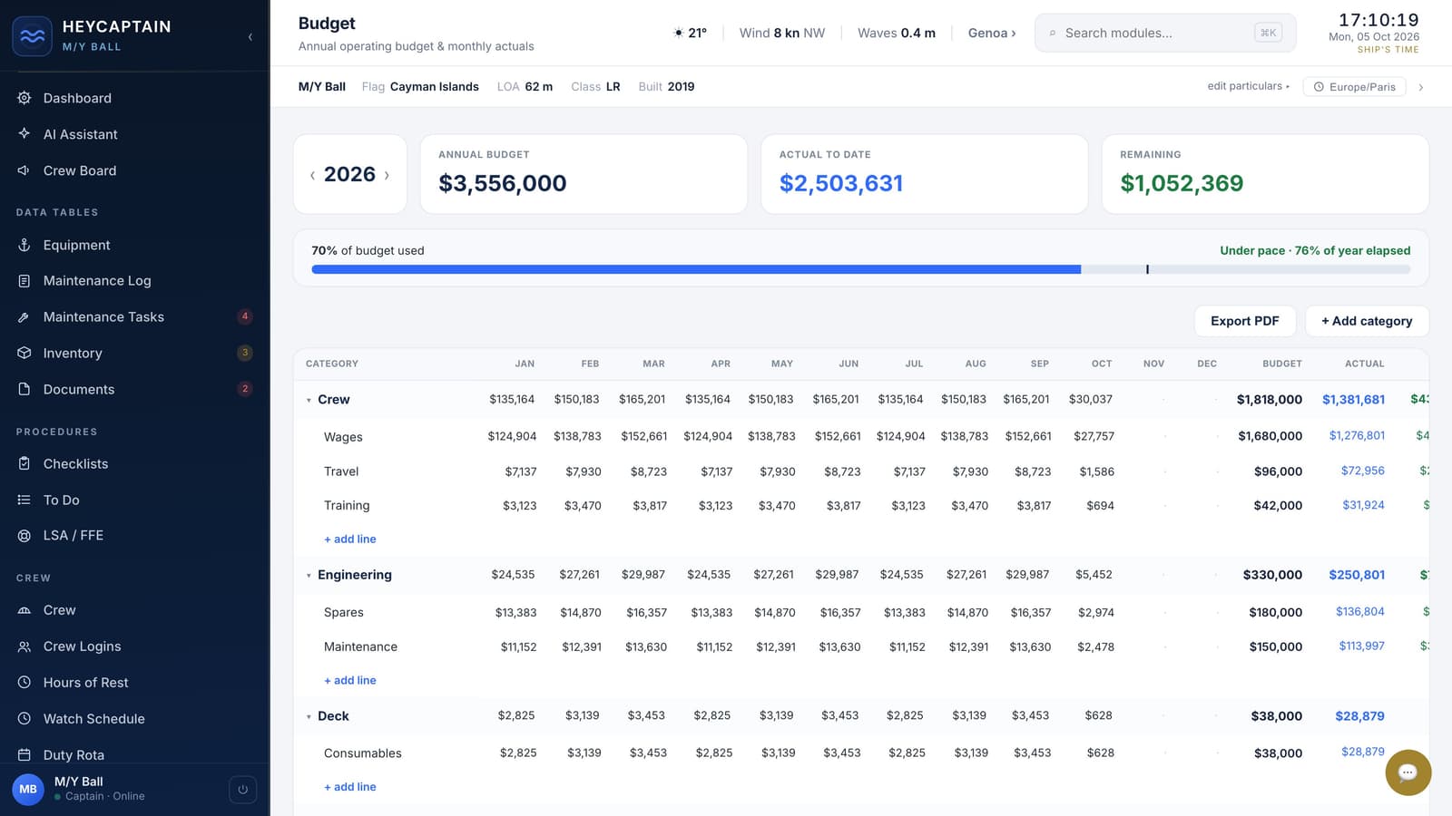
Task: Collapse the Deck budget category
Action: pos(309,716)
